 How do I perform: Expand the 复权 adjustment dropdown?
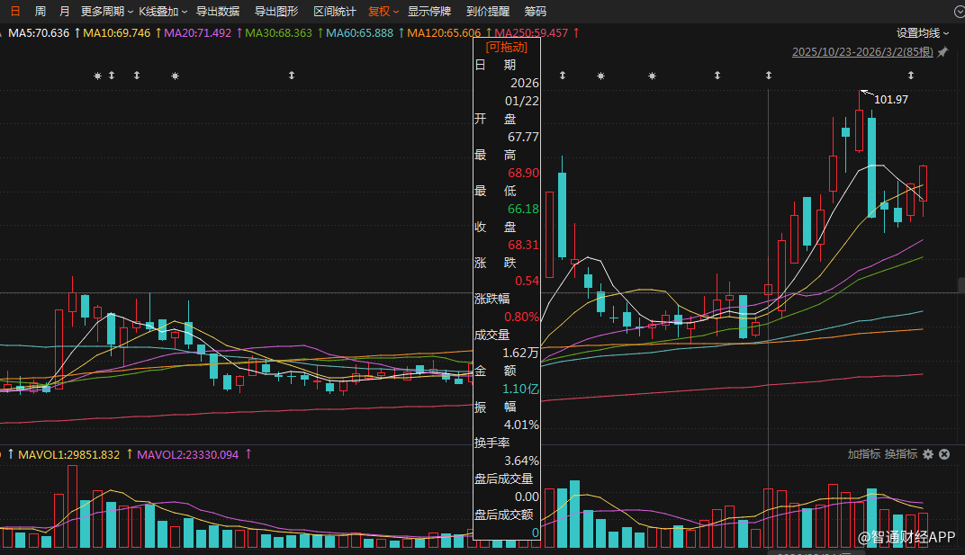pos(383,12)
